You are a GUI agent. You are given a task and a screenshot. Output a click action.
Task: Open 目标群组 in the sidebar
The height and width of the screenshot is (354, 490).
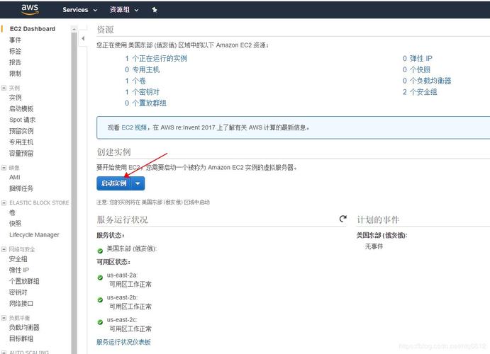21,338
